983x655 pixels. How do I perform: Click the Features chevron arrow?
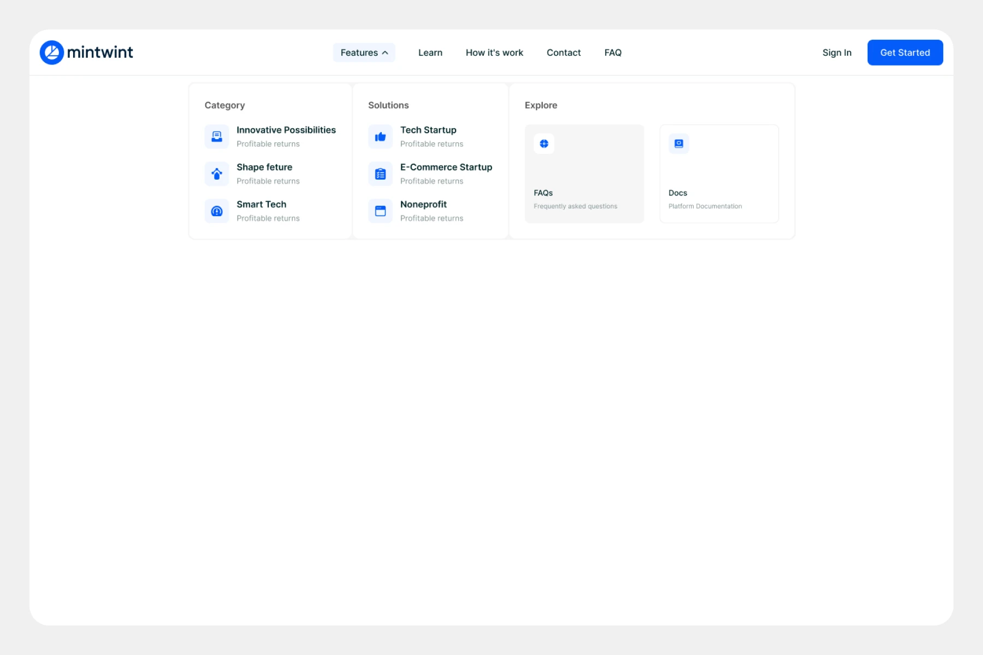click(x=385, y=53)
